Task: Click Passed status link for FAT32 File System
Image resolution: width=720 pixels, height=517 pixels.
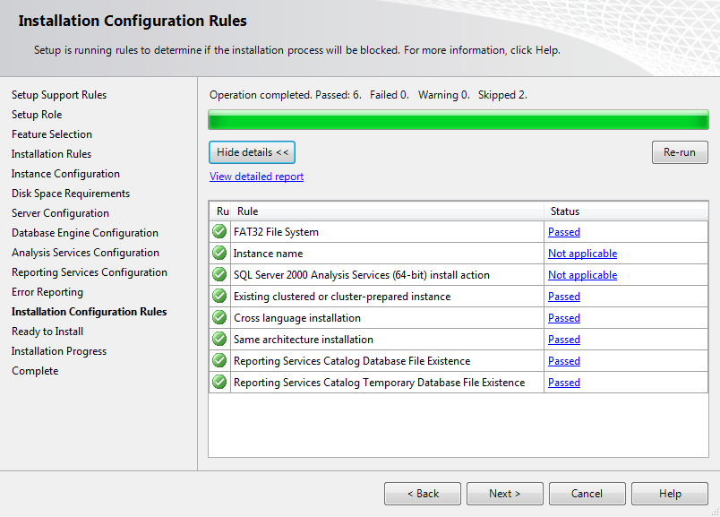Action: point(564,232)
